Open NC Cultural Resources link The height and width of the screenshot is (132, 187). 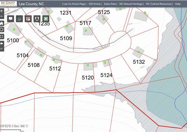(x=159, y=4)
